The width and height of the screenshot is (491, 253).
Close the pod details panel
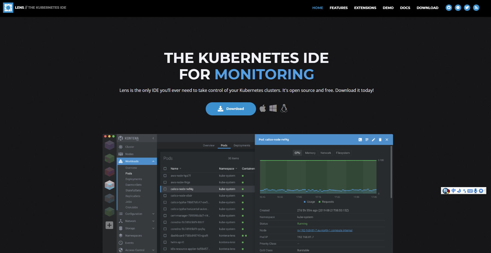[387, 139]
